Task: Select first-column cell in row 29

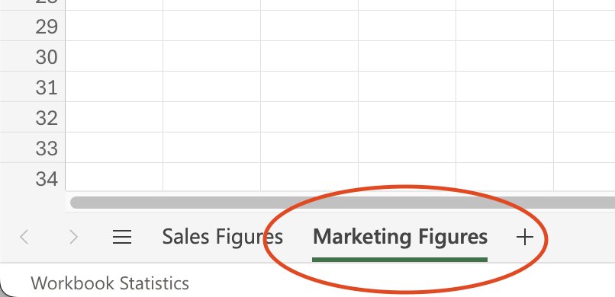Action: coord(114,26)
